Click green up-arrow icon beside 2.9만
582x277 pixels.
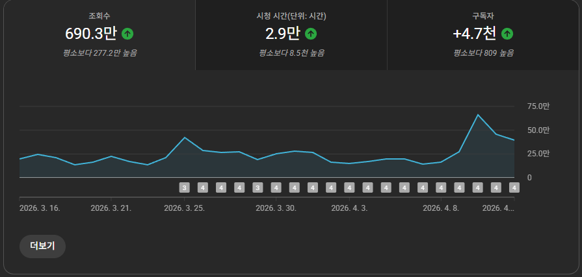(311, 33)
